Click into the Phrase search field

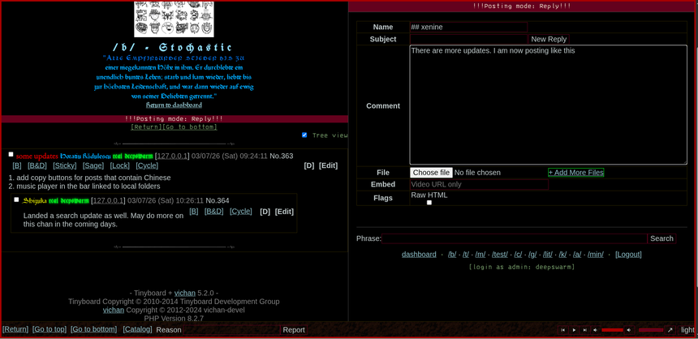coord(515,238)
